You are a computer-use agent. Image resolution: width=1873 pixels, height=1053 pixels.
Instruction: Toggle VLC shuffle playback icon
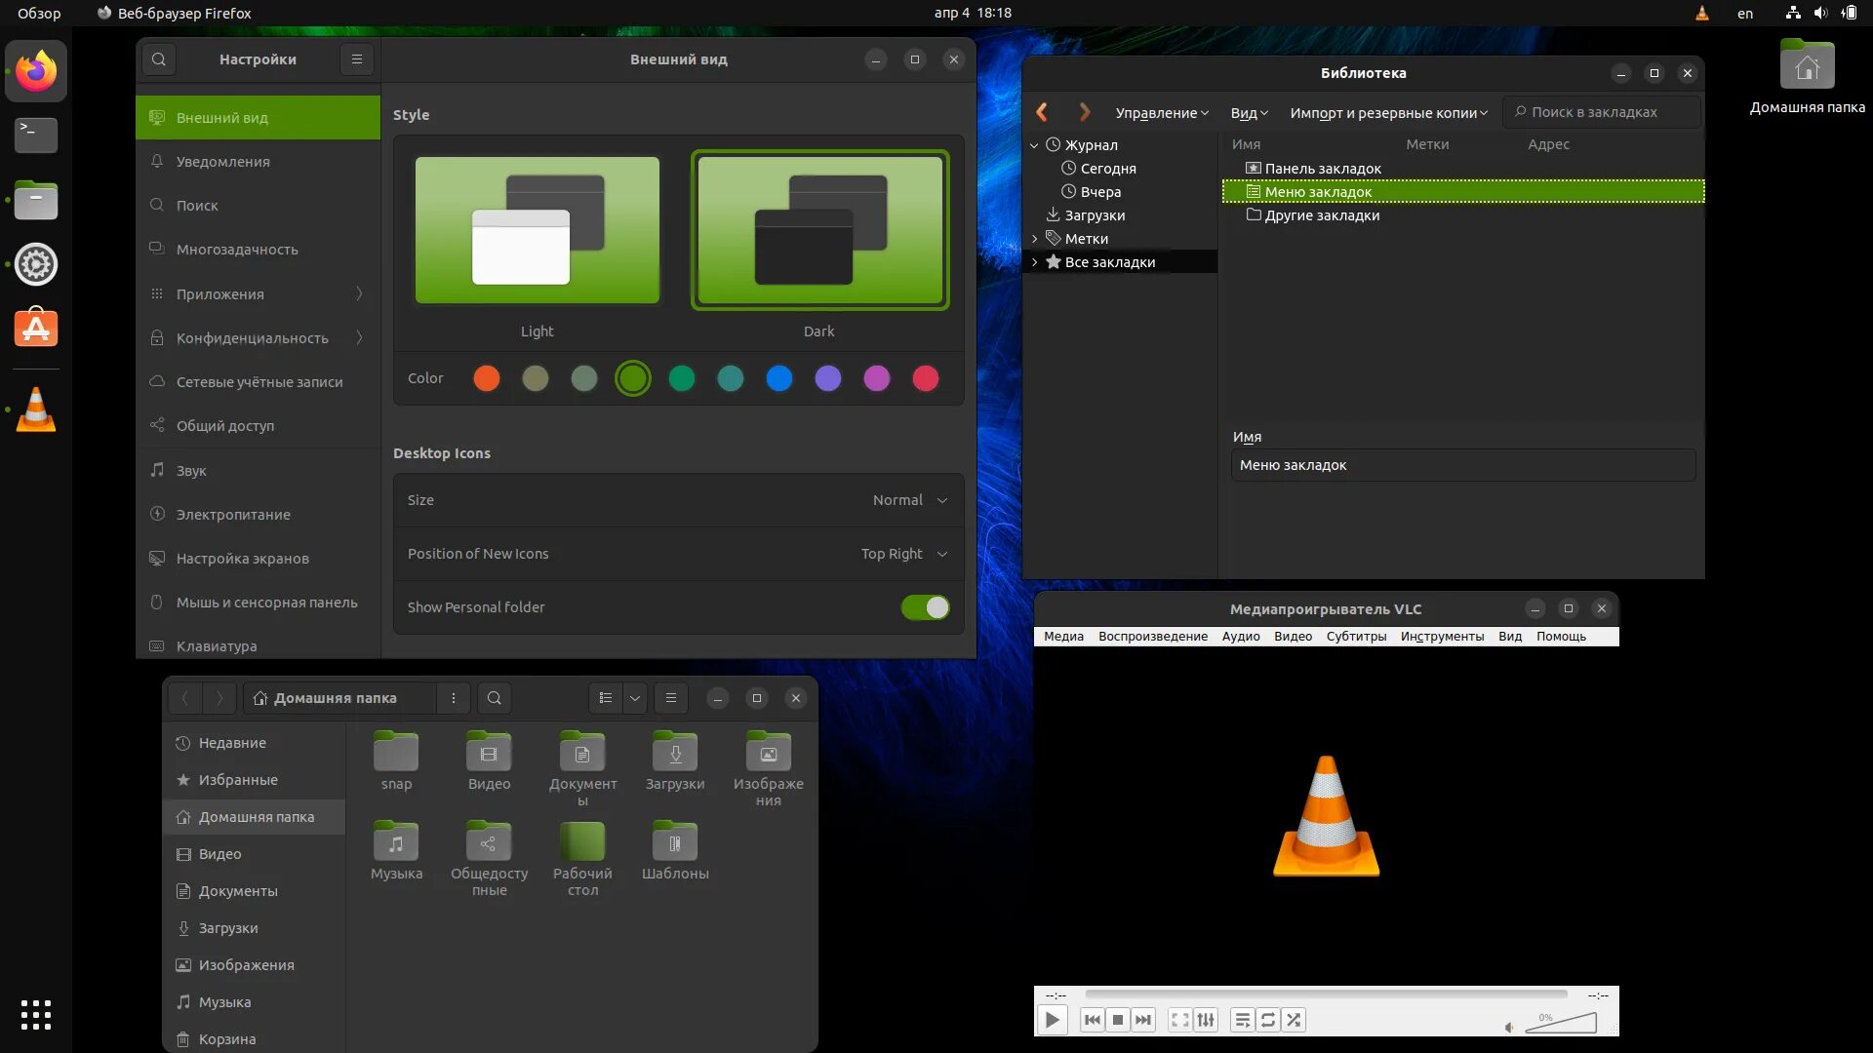coord(1294,1020)
